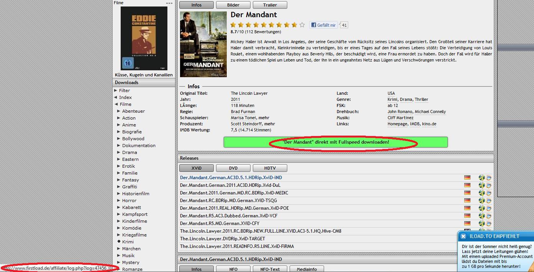This screenshot has width=534, height=272.
Task: Open the Mediainfo tab of the release
Action: [x=306, y=269]
